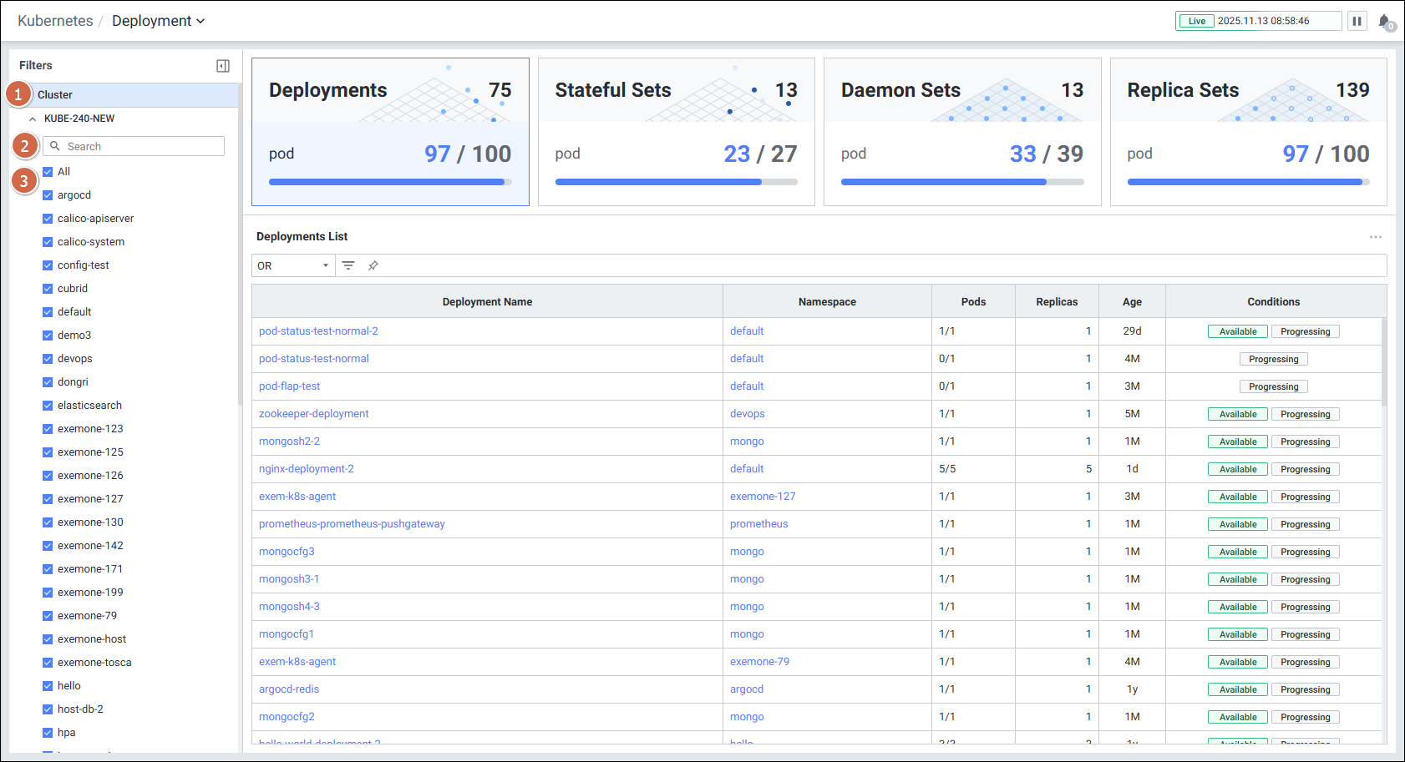Click the search magnifier icon in Filters
This screenshot has width=1405, height=762.
55,146
